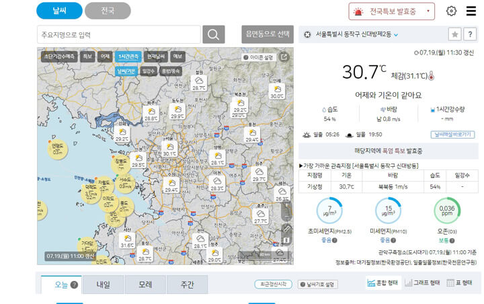The height and width of the screenshot is (304, 484).
Task: Switch to the 전국 tab
Action: click(108, 11)
